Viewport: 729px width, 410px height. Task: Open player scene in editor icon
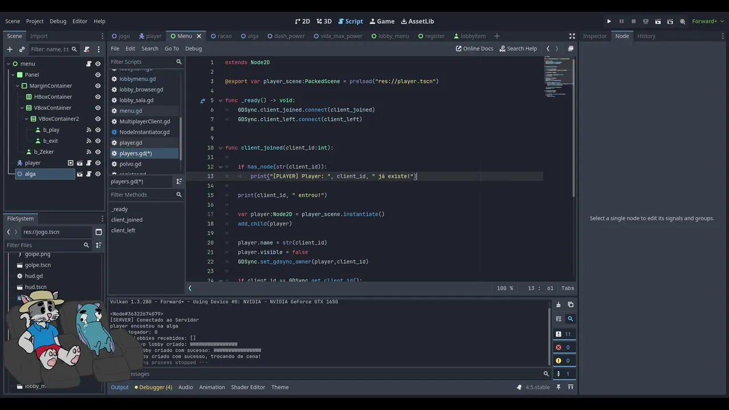[80, 163]
